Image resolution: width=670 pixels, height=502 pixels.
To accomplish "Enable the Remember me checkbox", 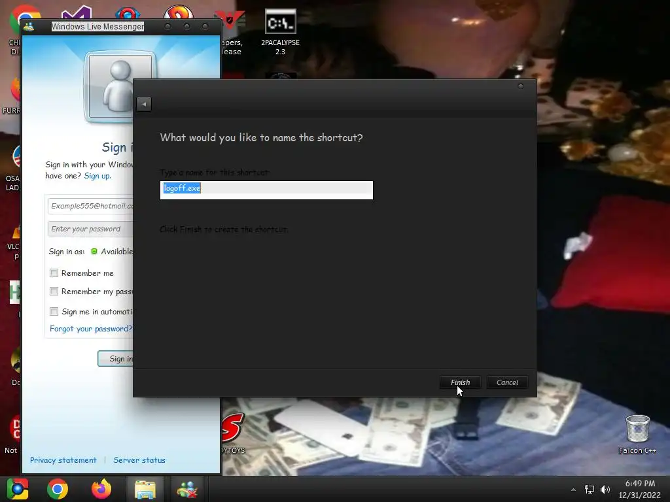I will (54, 273).
